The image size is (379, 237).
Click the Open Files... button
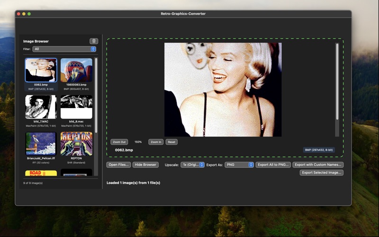118,164
